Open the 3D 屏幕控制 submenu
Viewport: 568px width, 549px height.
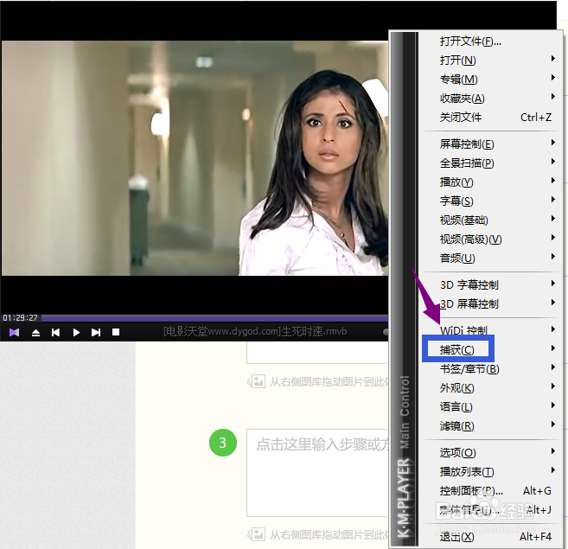[x=489, y=304]
